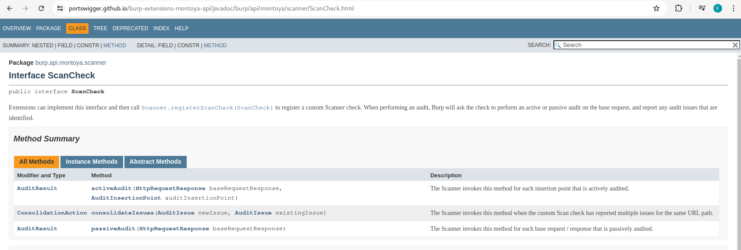Screen dimensions: 741x250
Task: Select the All Methods tab
Action: point(36,162)
